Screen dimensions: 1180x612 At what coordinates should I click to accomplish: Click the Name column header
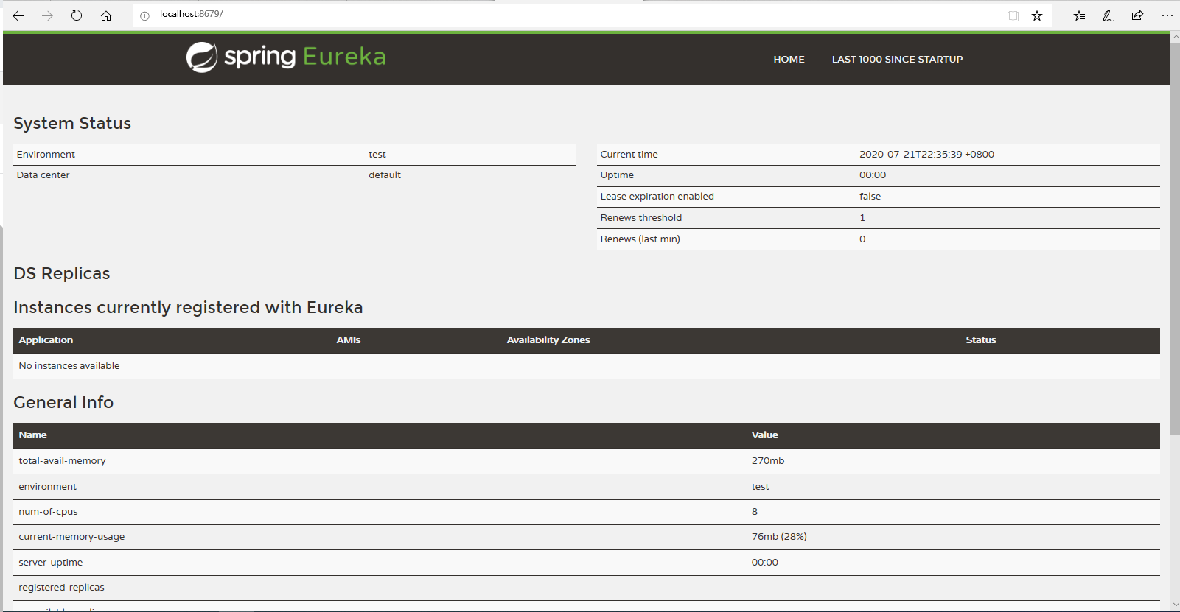click(32, 435)
